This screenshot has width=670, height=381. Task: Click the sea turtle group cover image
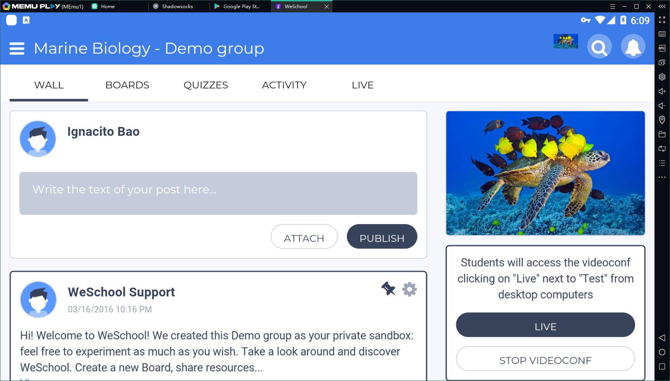point(545,173)
